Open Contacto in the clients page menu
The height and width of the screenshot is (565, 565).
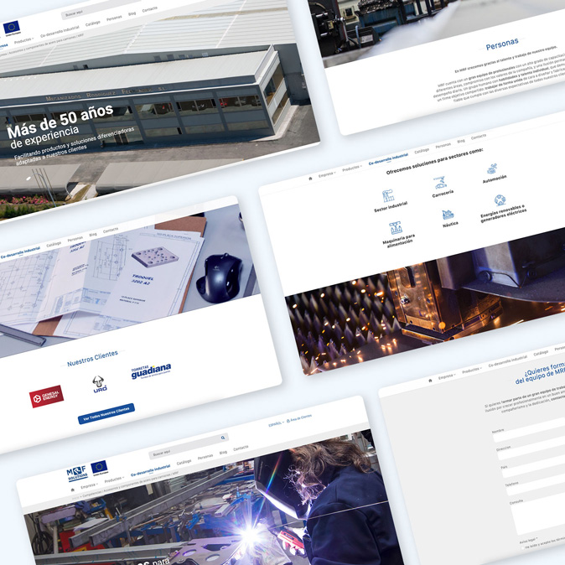(111, 230)
